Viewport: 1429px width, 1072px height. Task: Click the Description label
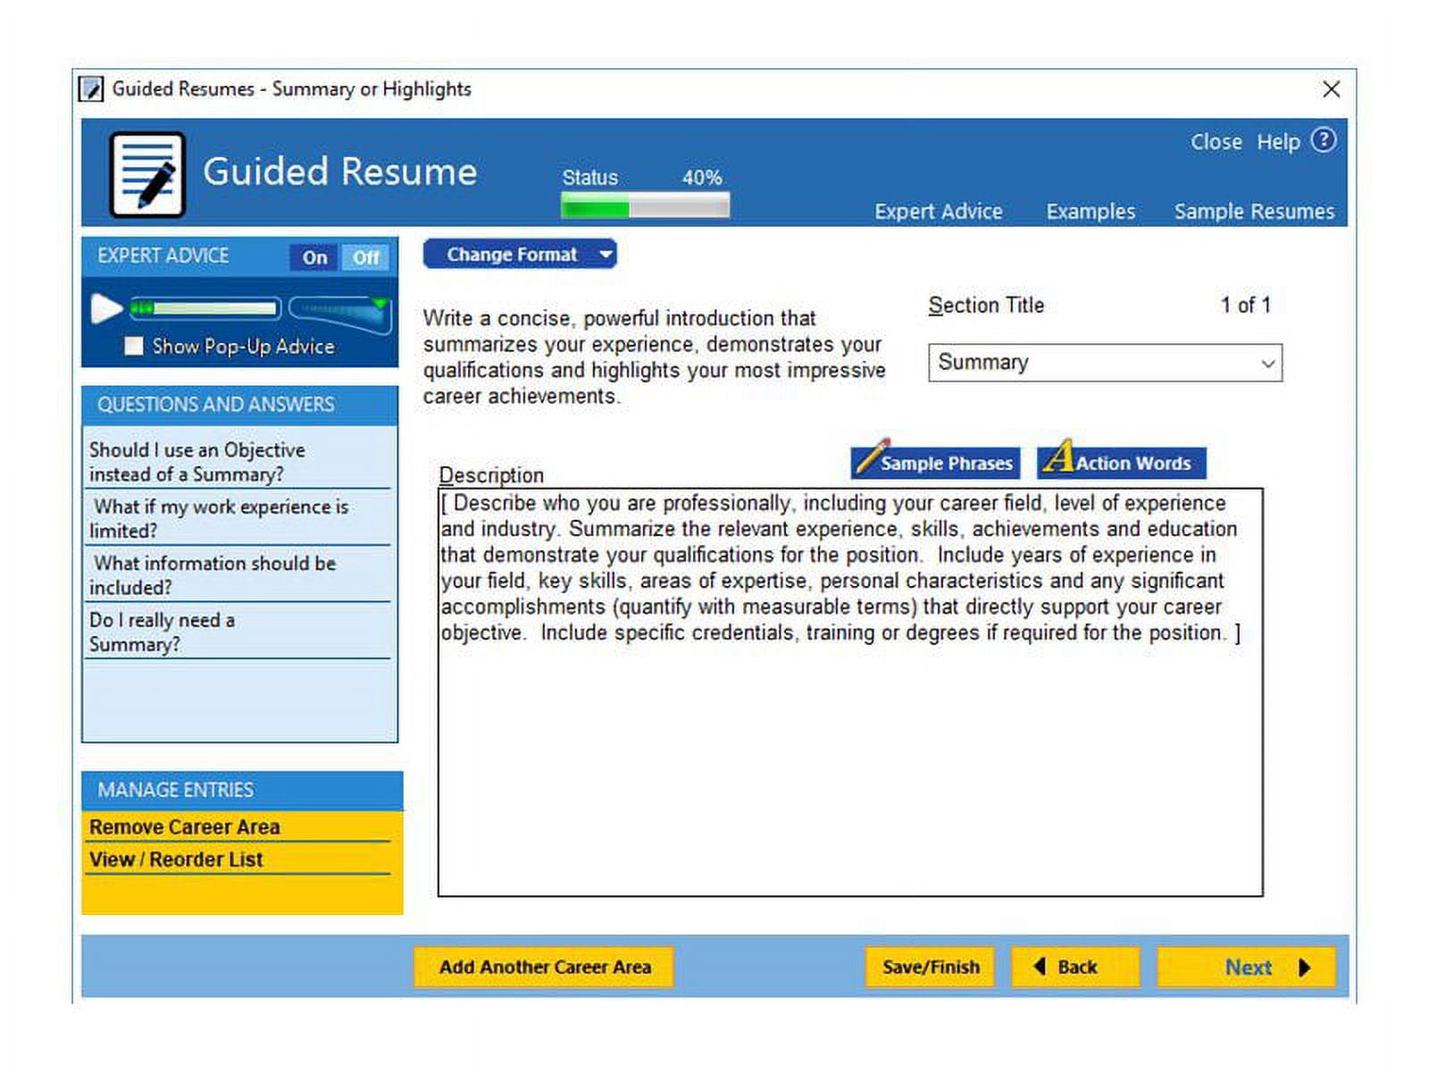pos(491,475)
